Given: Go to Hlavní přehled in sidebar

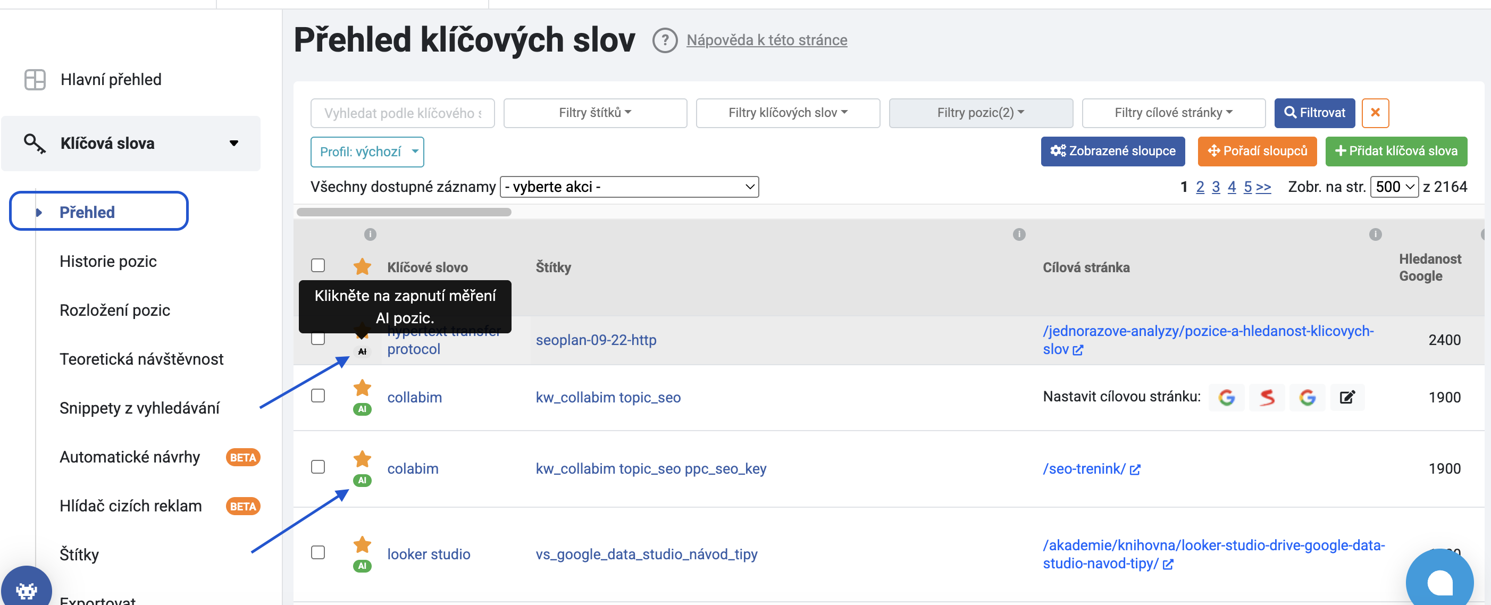Looking at the screenshot, I should point(111,79).
